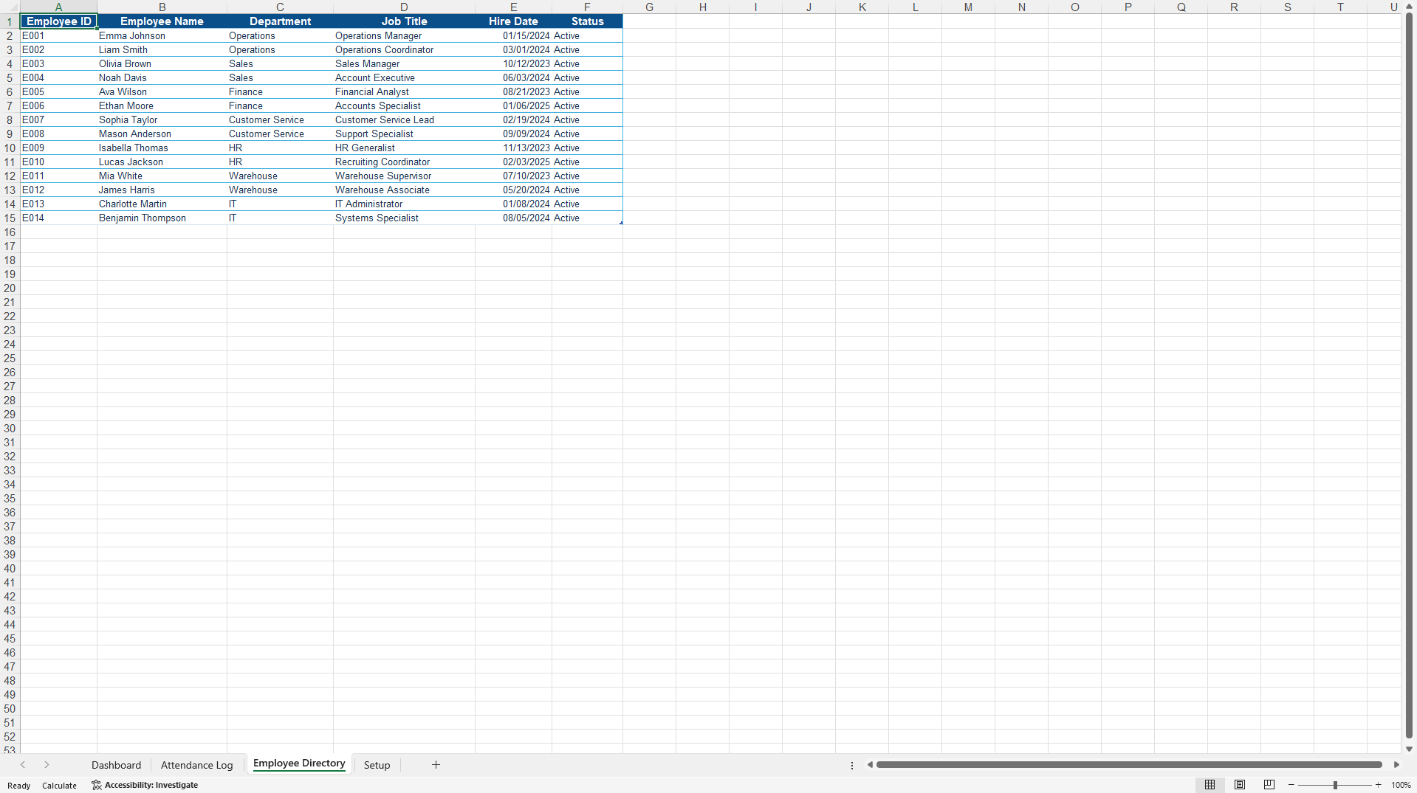Click the 100% zoom level button

coord(1401,786)
